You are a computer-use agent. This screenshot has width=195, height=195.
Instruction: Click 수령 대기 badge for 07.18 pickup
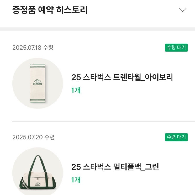(x=176, y=48)
